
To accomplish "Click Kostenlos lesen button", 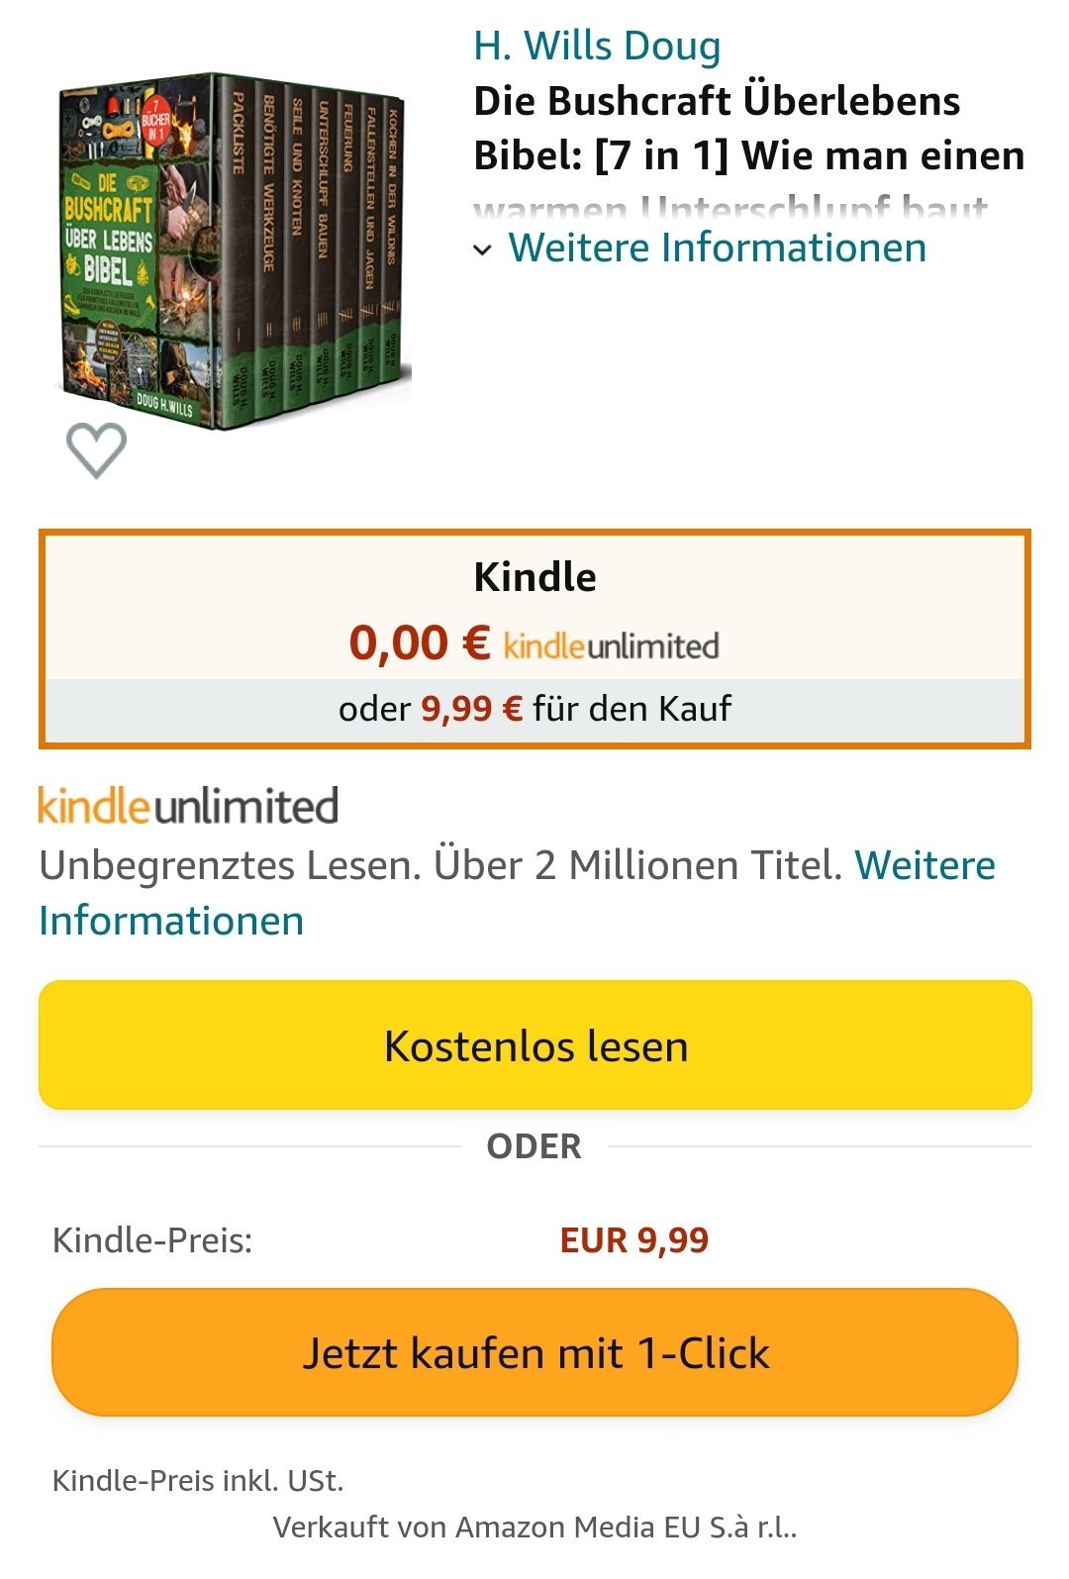I will point(535,1045).
